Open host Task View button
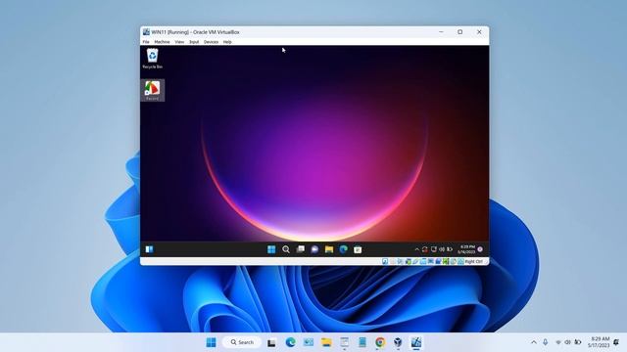627x352 pixels. point(271,342)
